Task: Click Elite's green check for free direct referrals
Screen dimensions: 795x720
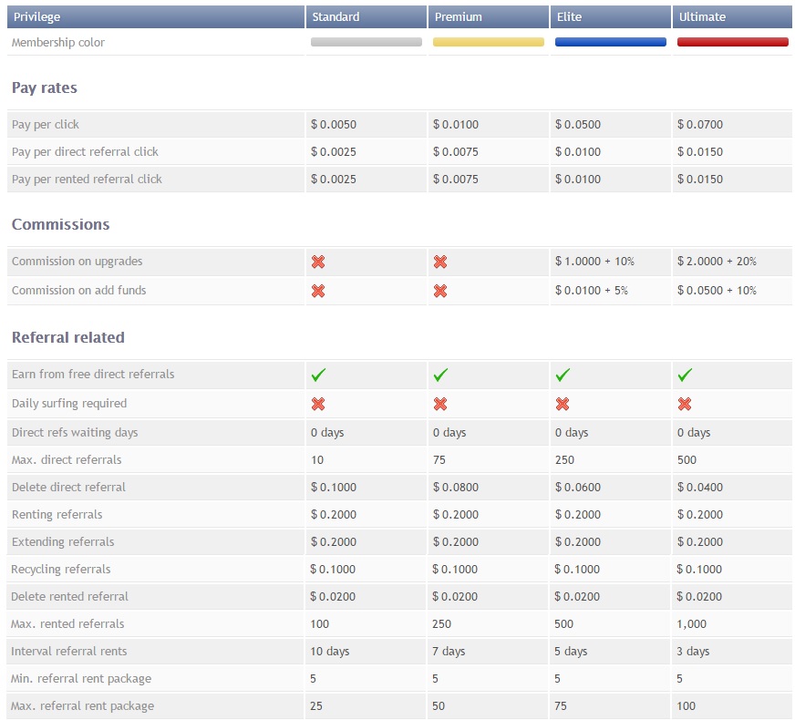Action: tap(563, 375)
